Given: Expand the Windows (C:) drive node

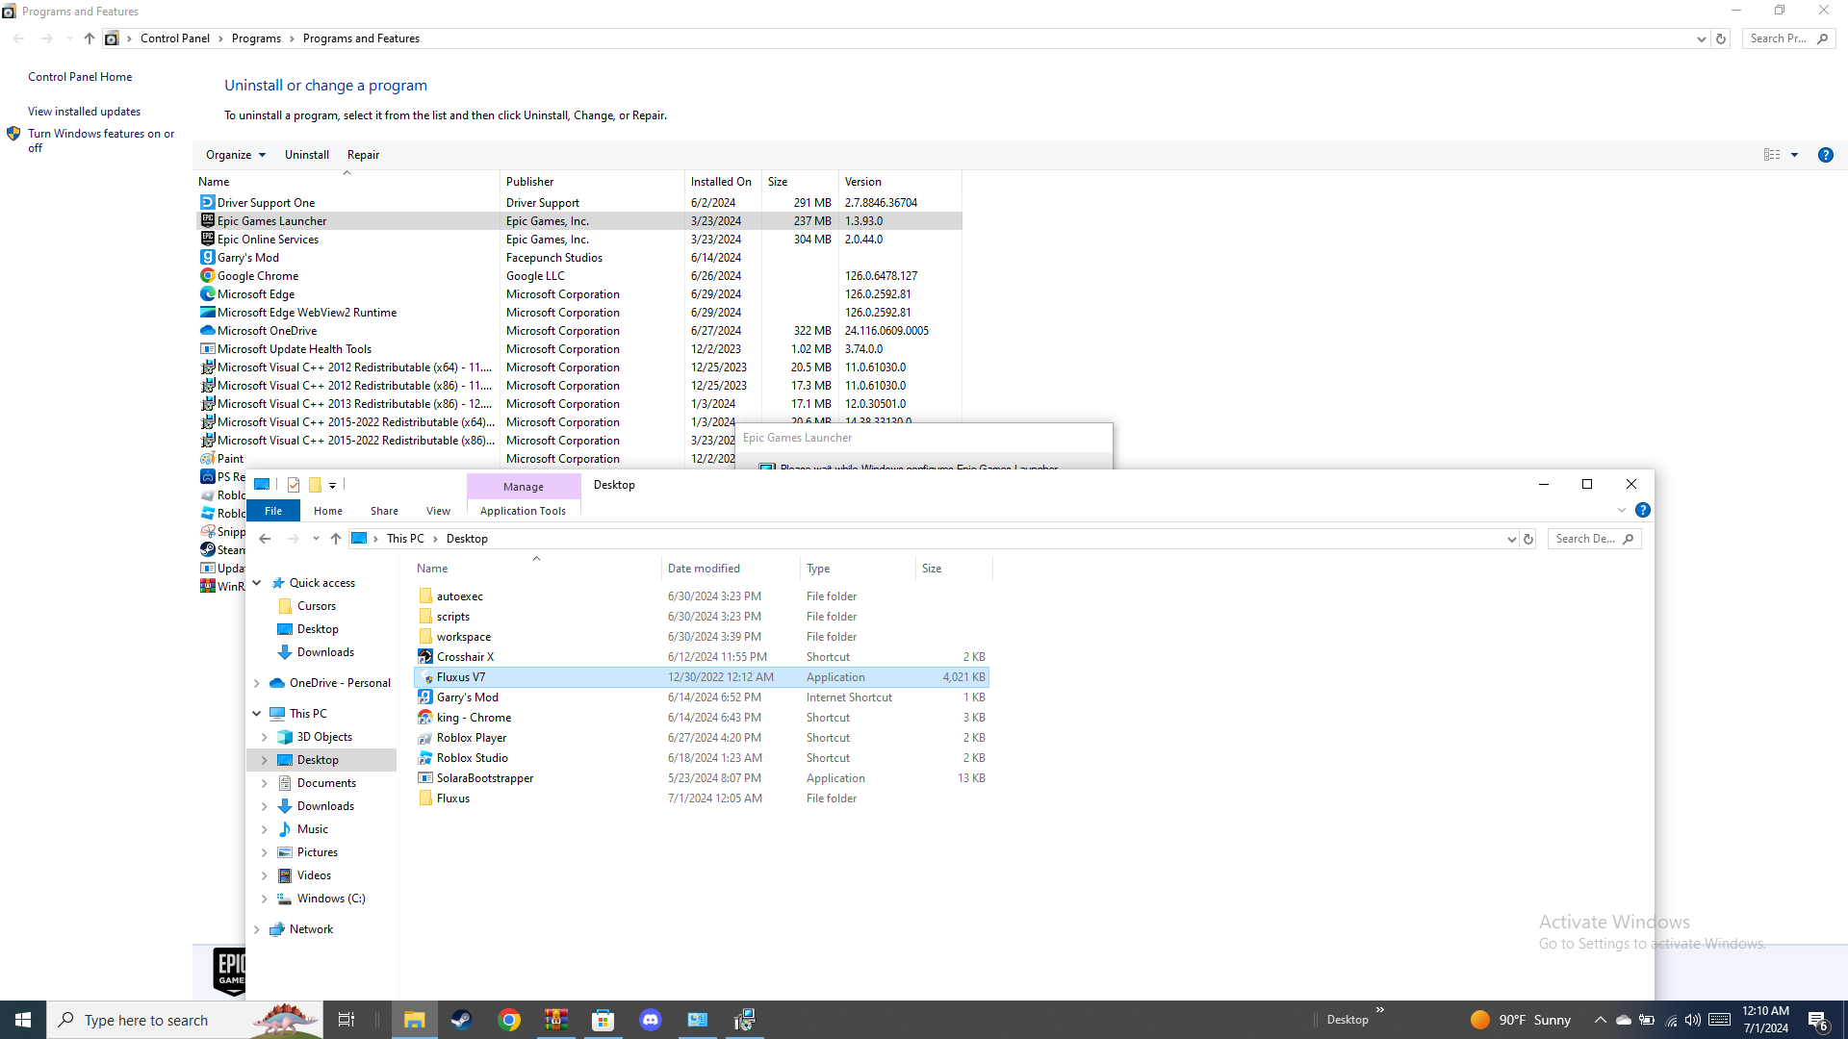Looking at the screenshot, I should pyautogui.click(x=265, y=899).
